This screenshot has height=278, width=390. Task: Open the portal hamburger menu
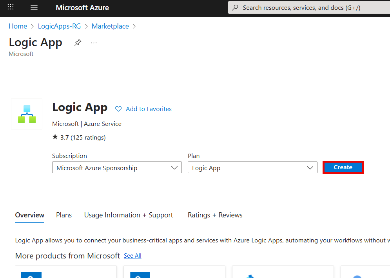click(x=34, y=7)
